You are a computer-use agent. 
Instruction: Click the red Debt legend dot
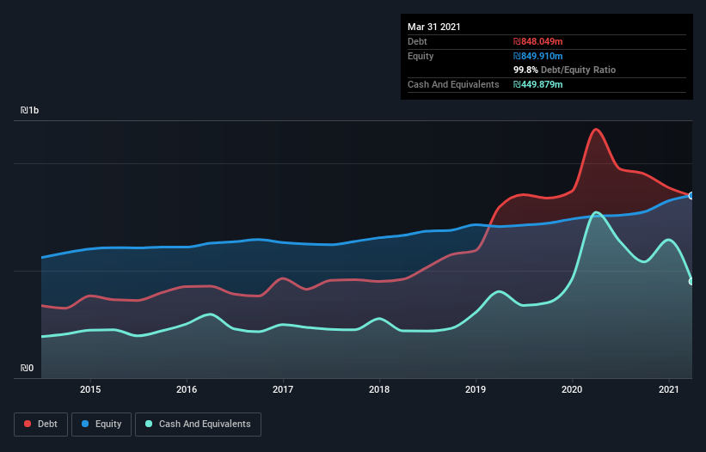pyautogui.click(x=28, y=424)
